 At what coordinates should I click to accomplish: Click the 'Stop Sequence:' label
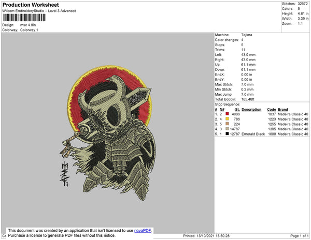(228, 104)
